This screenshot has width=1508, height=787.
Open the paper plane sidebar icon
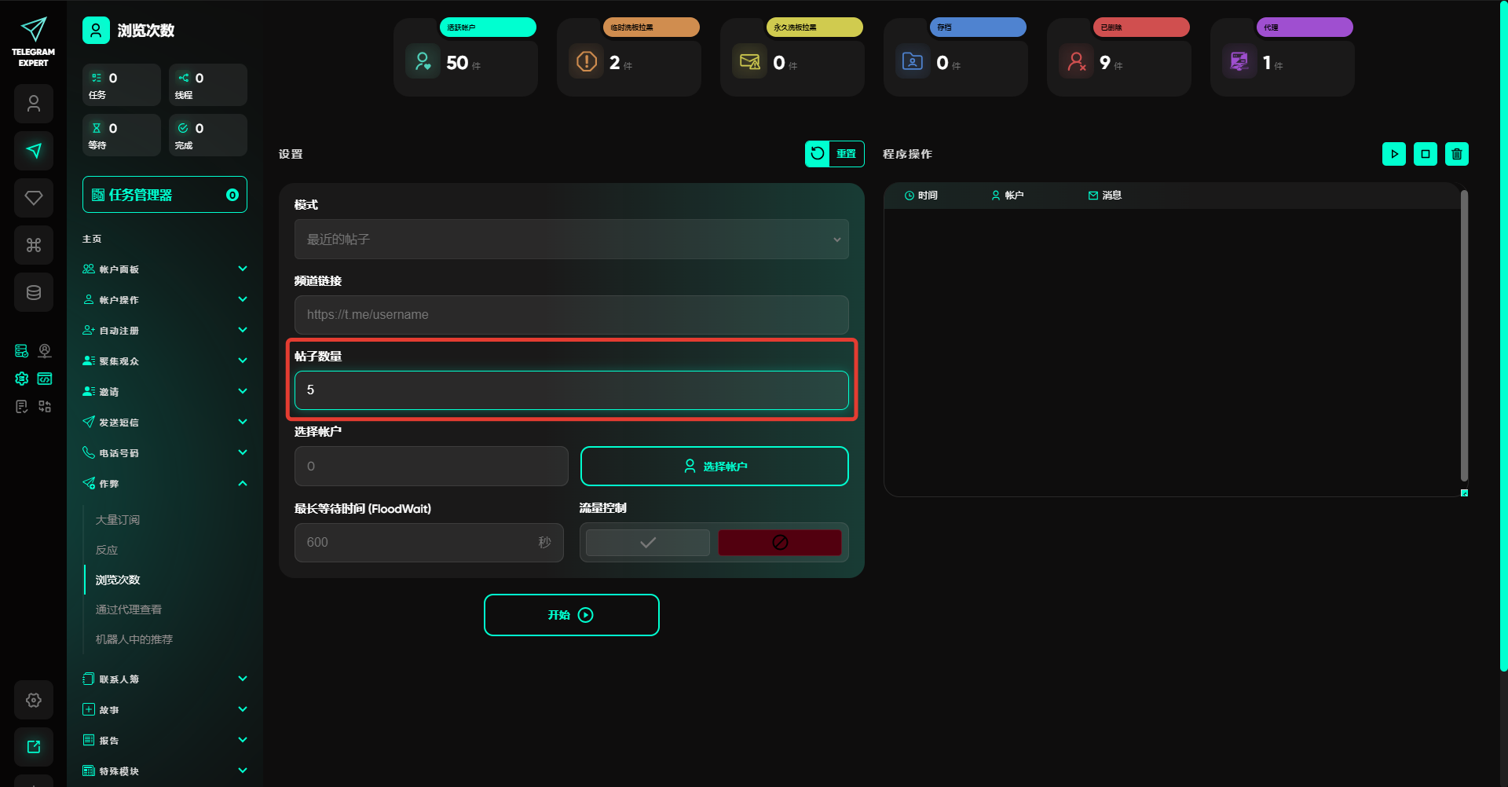pyautogui.click(x=34, y=151)
